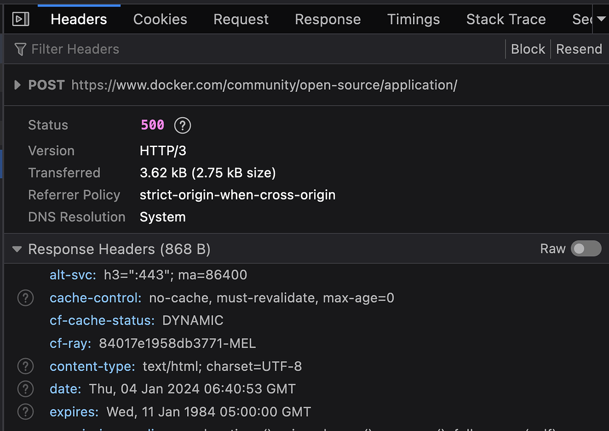Toggle the Raw headers switch

pyautogui.click(x=586, y=249)
